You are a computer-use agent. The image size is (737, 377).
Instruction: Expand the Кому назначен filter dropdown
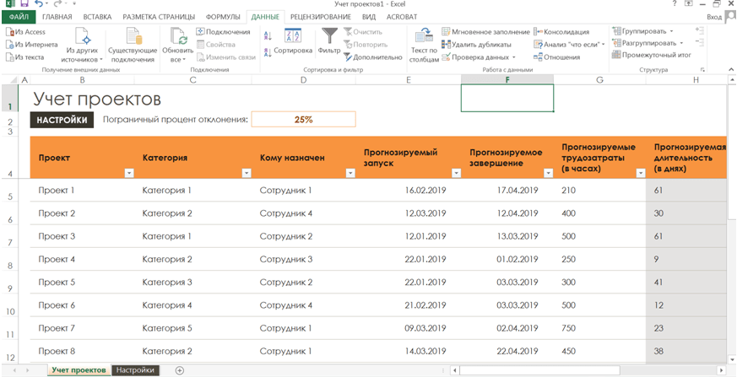coord(350,173)
